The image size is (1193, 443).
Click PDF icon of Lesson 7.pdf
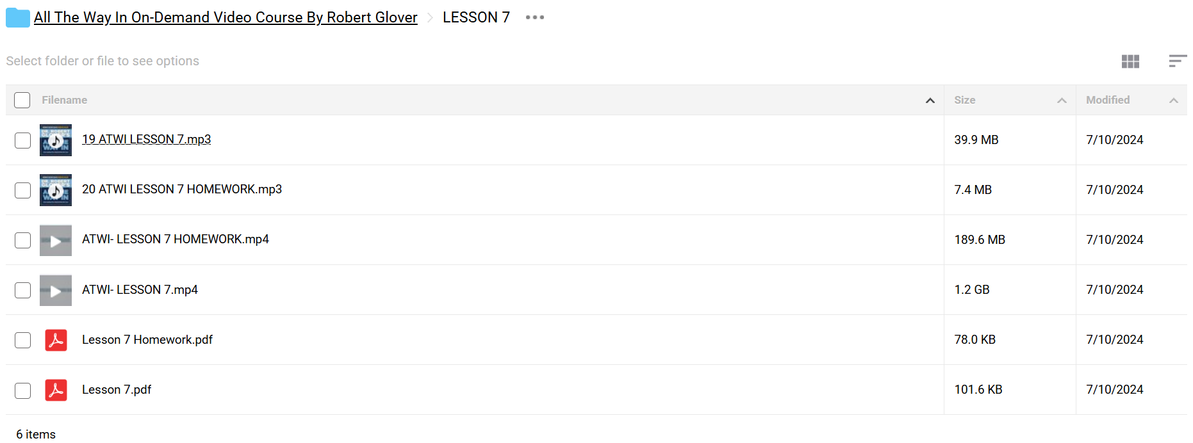pos(56,390)
